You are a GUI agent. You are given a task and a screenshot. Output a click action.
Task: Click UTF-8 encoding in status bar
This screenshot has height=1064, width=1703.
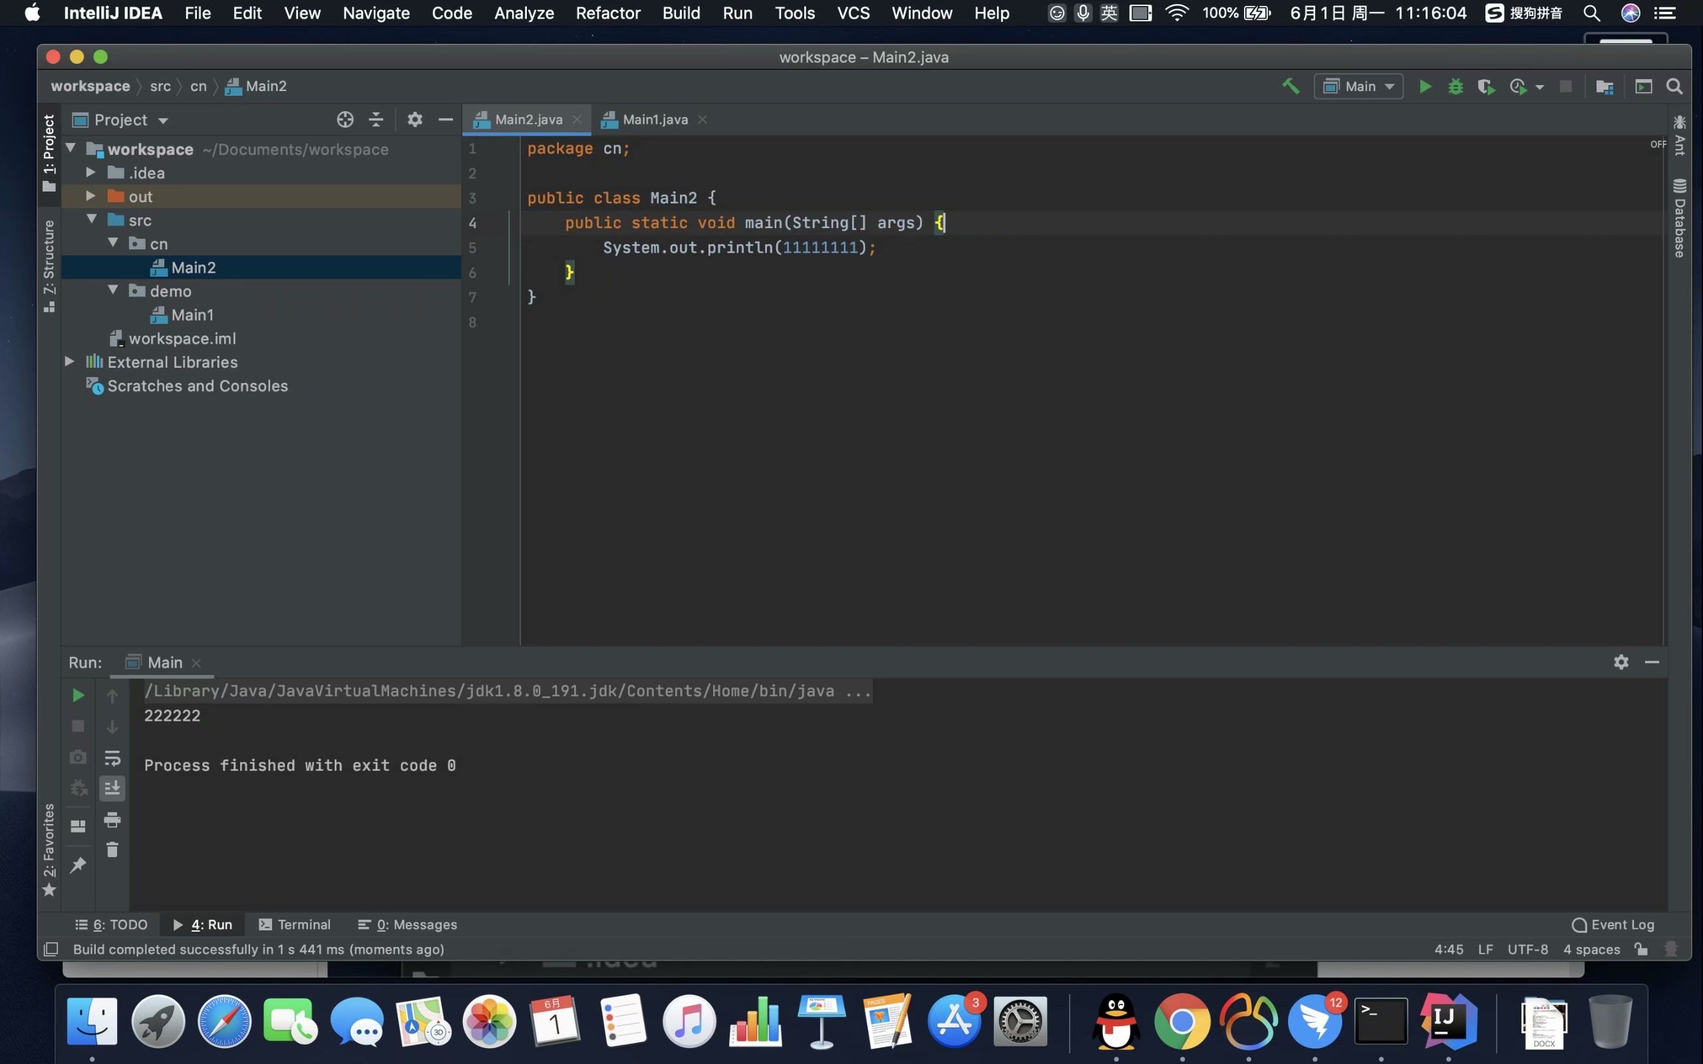1527,950
